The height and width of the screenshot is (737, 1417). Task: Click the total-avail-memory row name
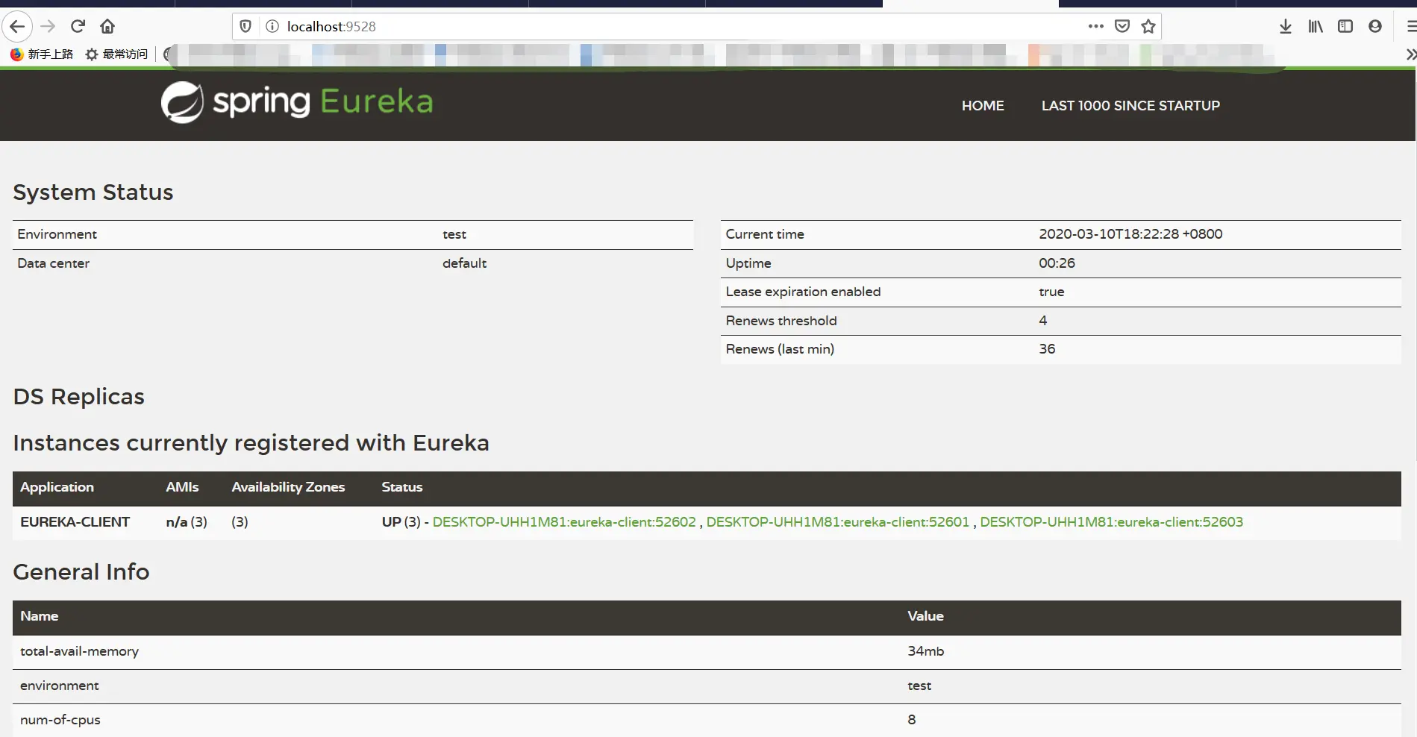(x=79, y=651)
